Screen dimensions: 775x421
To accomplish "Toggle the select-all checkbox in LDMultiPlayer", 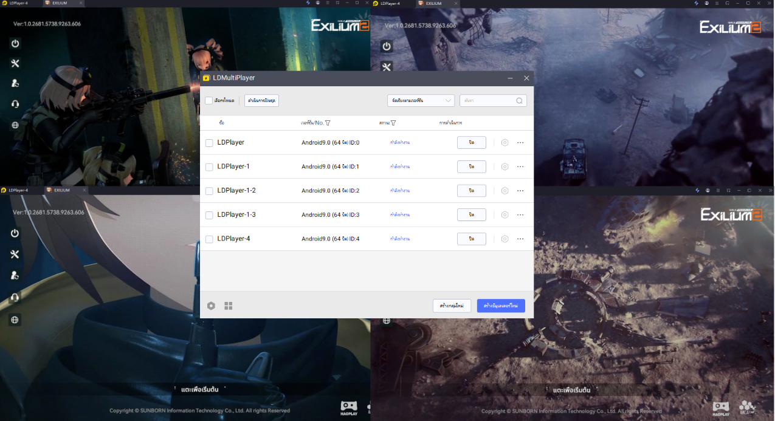I will (x=208, y=101).
